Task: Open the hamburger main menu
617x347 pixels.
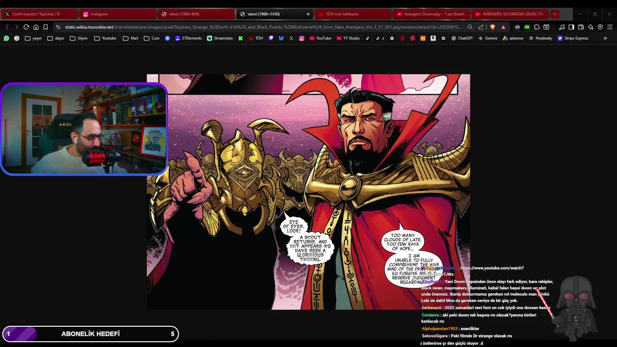Action: (x=610, y=27)
